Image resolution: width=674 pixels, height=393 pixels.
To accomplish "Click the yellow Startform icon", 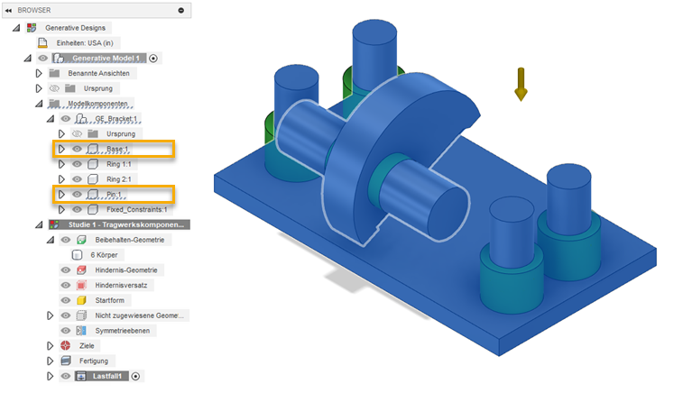I will pyautogui.click(x=81, y=300).
